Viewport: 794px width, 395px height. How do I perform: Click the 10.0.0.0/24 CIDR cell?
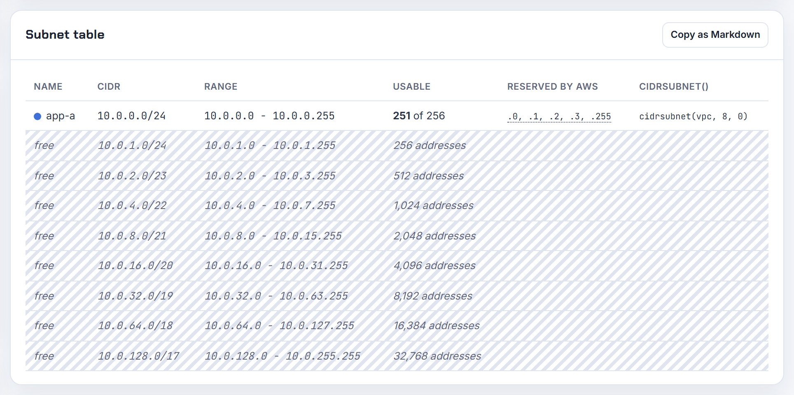coord(131,116)
